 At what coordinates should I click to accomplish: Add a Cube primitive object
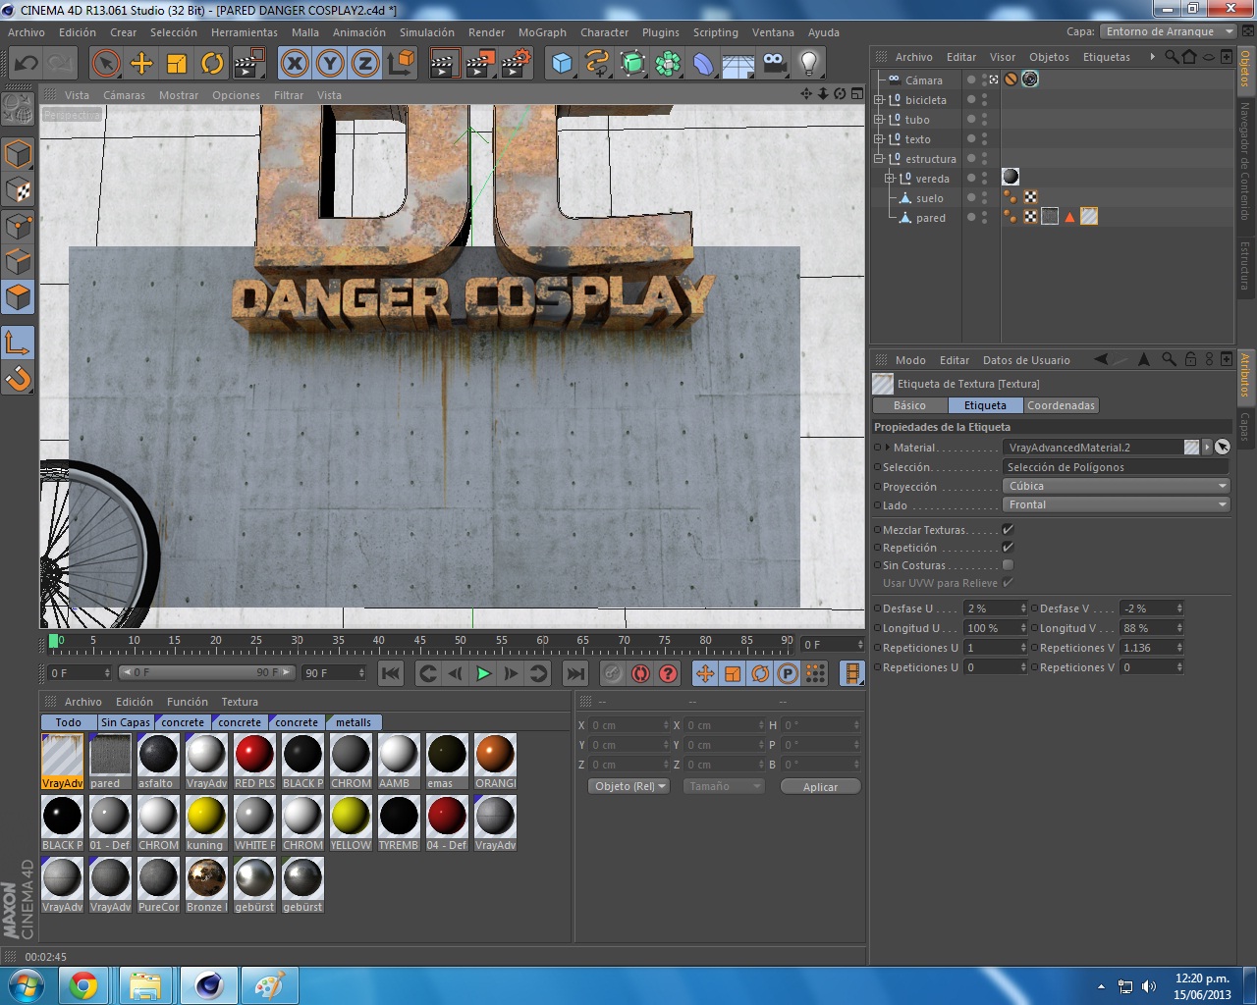pos(563,64)
